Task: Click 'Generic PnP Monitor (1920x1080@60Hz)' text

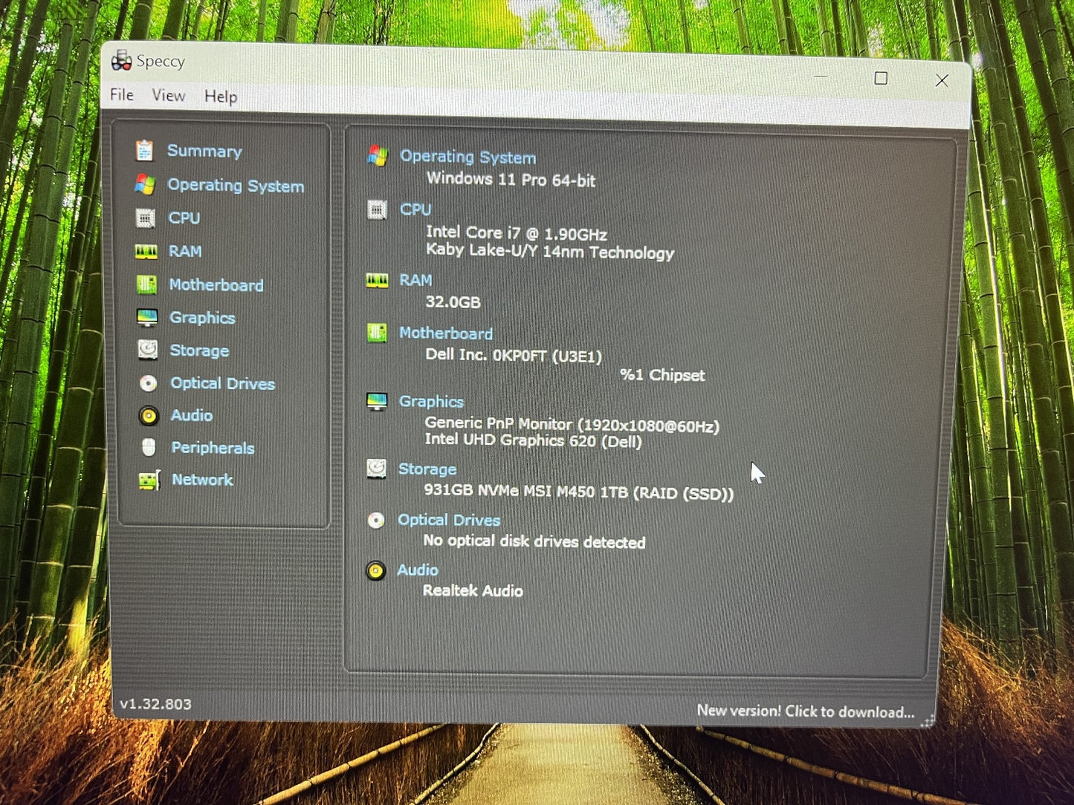Action: point(572,425)
